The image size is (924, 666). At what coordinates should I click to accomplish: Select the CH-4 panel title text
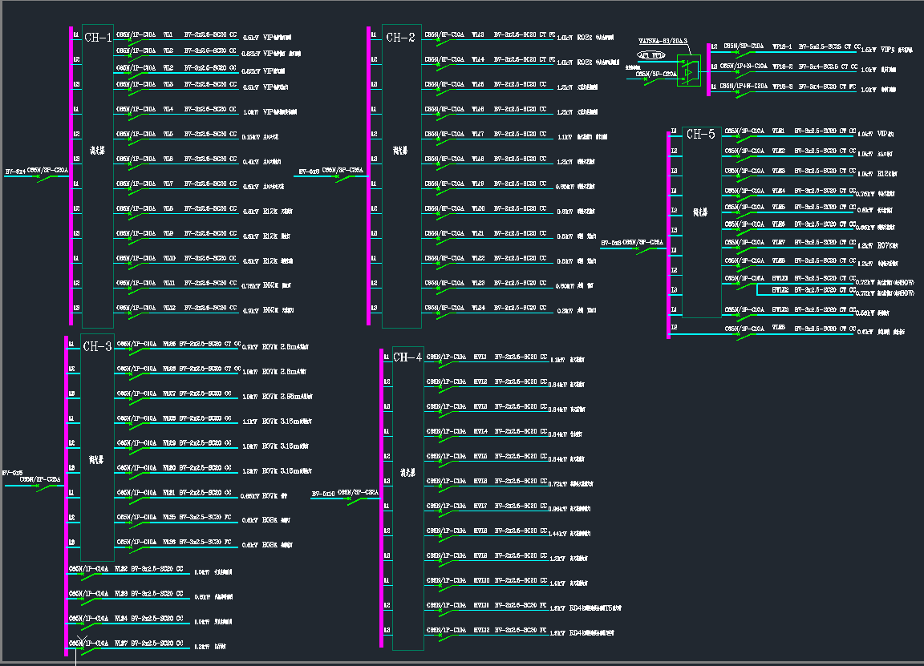407,357
